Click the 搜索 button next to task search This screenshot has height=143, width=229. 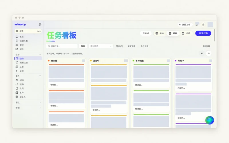click(83, 46)
